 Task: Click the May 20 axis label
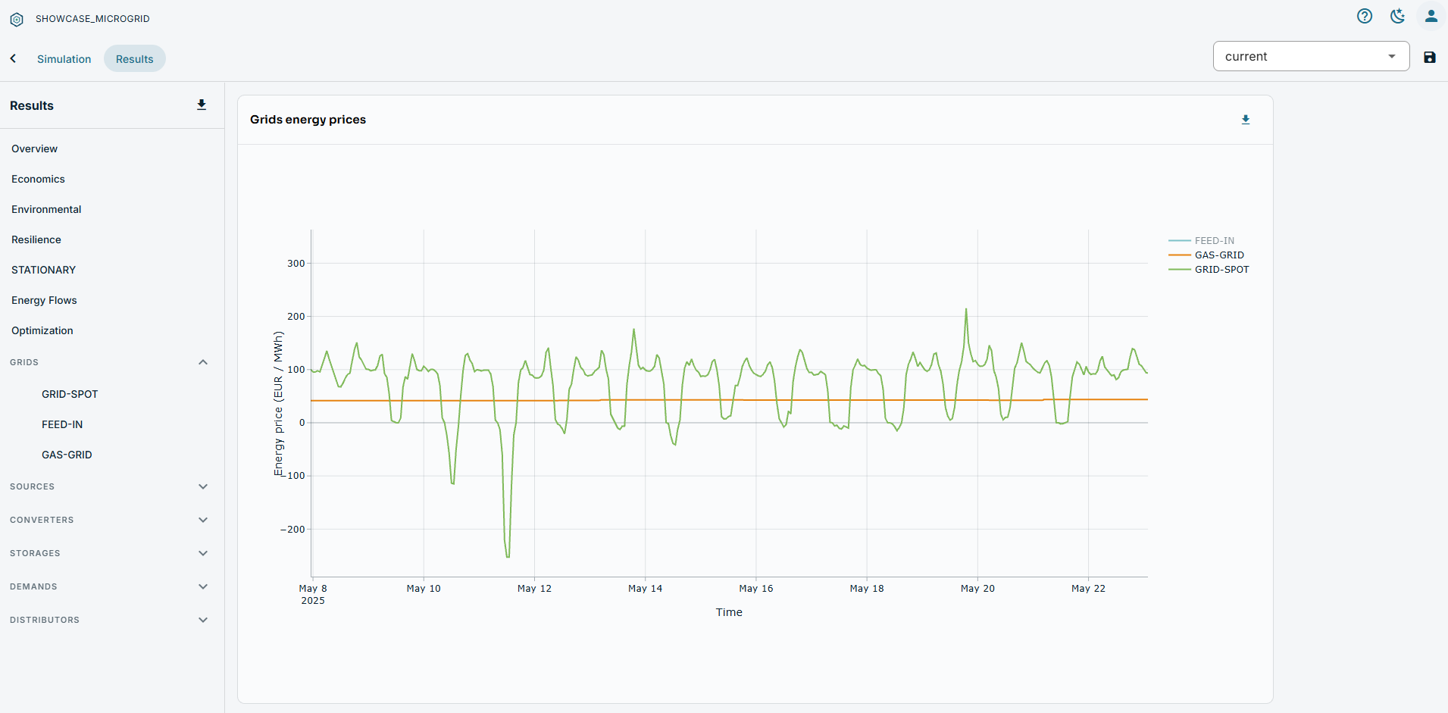pos(977,589)
